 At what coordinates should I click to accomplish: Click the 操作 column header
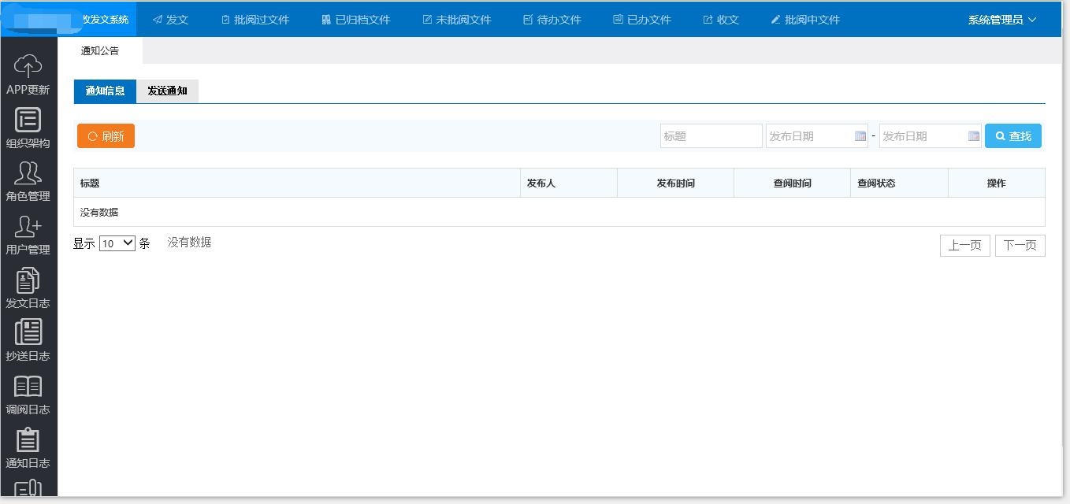tap(997, 183)
